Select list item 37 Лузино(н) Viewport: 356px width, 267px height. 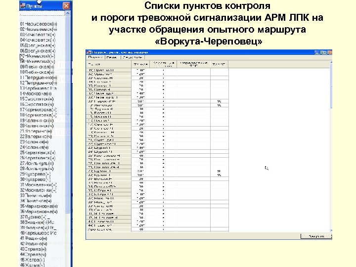pyautogui.click(x=35, y=217)
